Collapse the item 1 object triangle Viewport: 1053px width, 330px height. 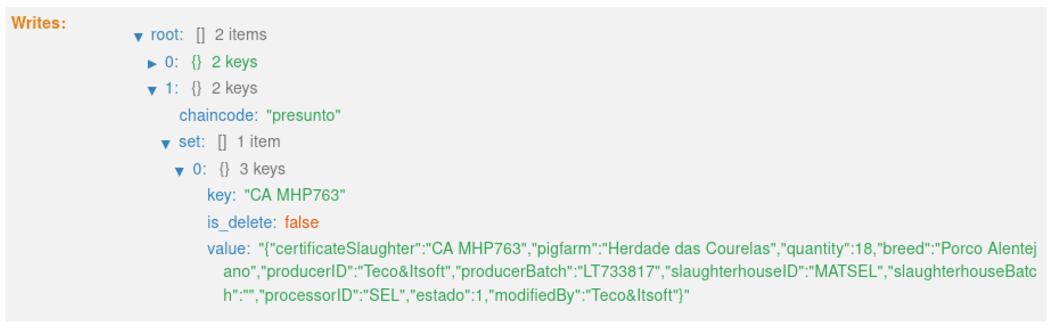152,90
